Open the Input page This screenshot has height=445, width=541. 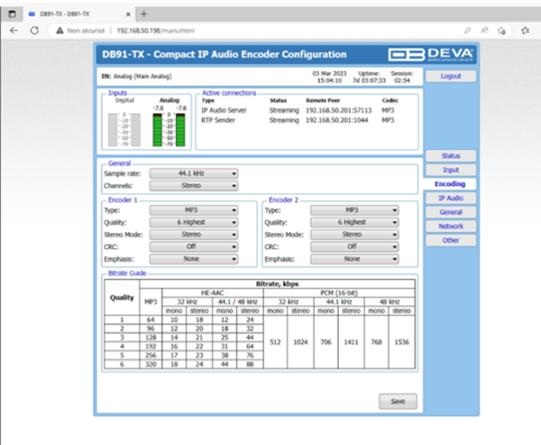click(x=451, y=170)
